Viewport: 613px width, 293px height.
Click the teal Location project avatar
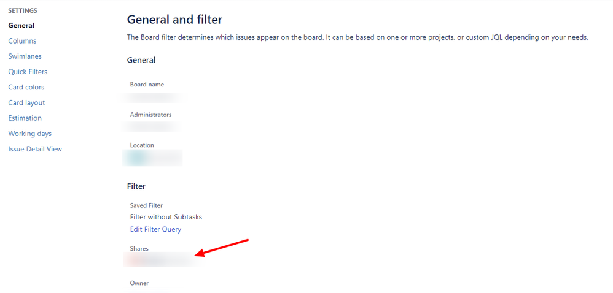[x=136, y=158]
